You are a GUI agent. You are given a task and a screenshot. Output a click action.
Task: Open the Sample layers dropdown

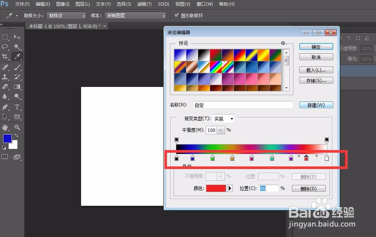click(x=135, y=16)
